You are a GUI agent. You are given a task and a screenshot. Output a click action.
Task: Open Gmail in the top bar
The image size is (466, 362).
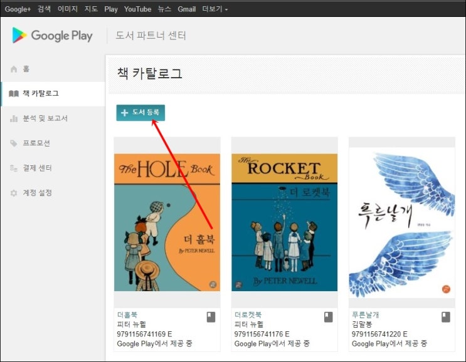(187, 9)
